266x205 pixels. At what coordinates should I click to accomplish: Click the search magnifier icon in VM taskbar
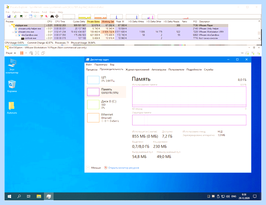[19, 196]
